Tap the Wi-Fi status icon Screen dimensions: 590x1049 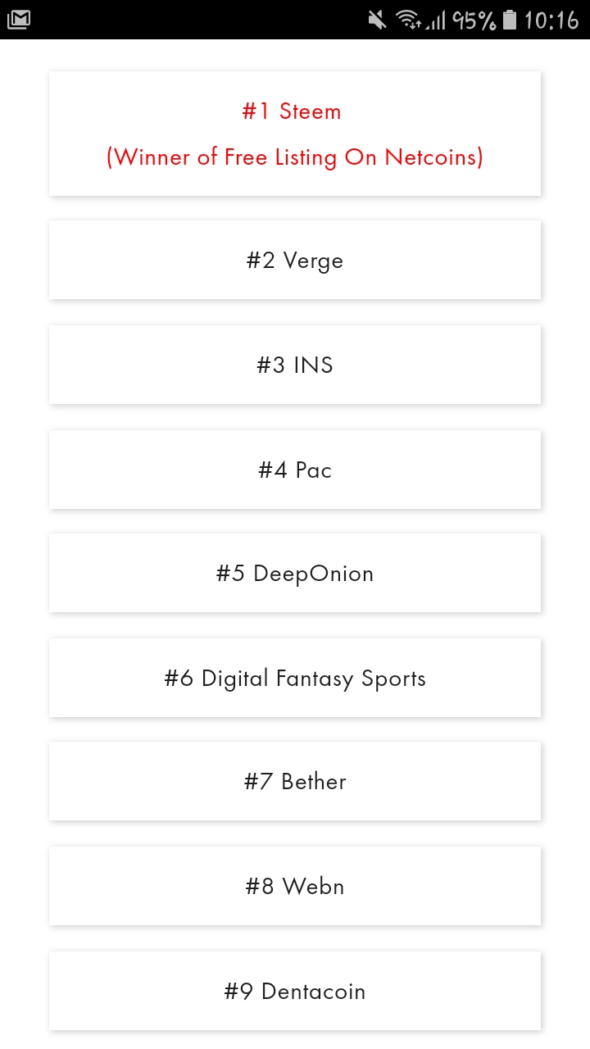[x=408, y=20]
